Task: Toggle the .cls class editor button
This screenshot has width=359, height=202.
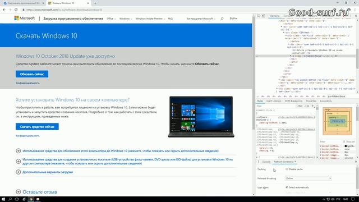Action: 307,106
